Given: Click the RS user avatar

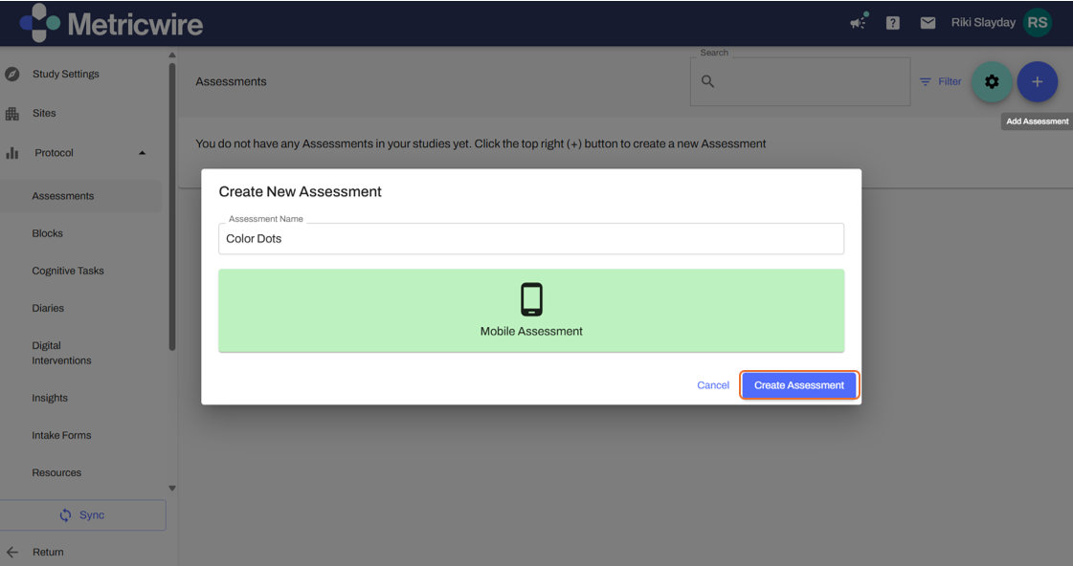Looking at the screenshot, I should (x=1037, y=23).
